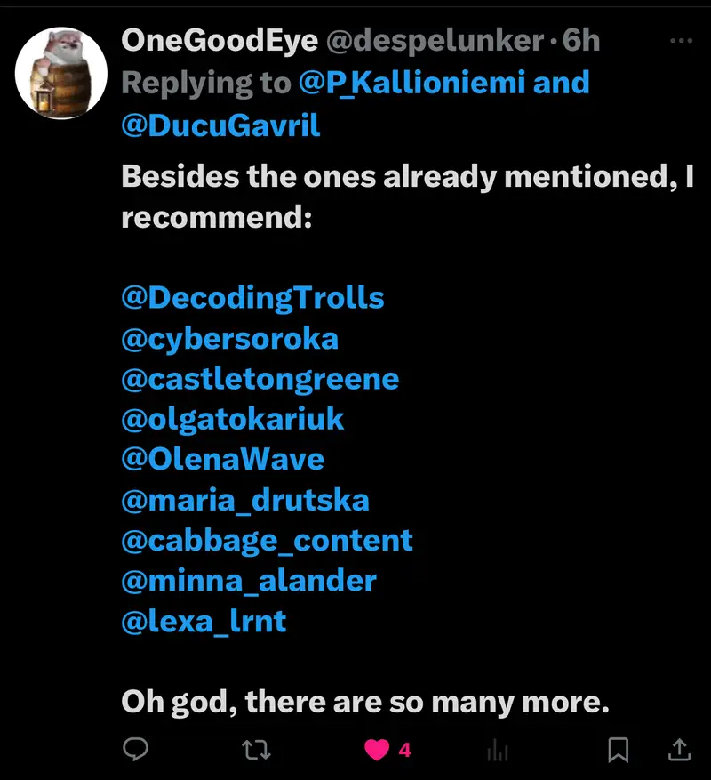
Task: Open the @minna_alander mention
Action: (x=248, y=581)
